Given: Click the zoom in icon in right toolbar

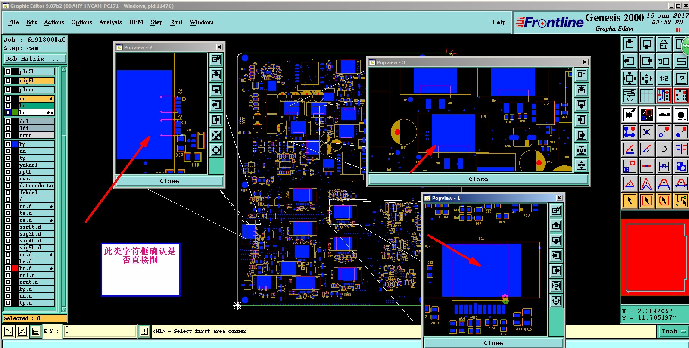Looking at the screenshot, I should [630, 78].
